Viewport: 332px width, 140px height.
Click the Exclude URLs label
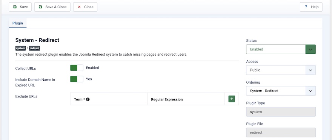point(26,96)
